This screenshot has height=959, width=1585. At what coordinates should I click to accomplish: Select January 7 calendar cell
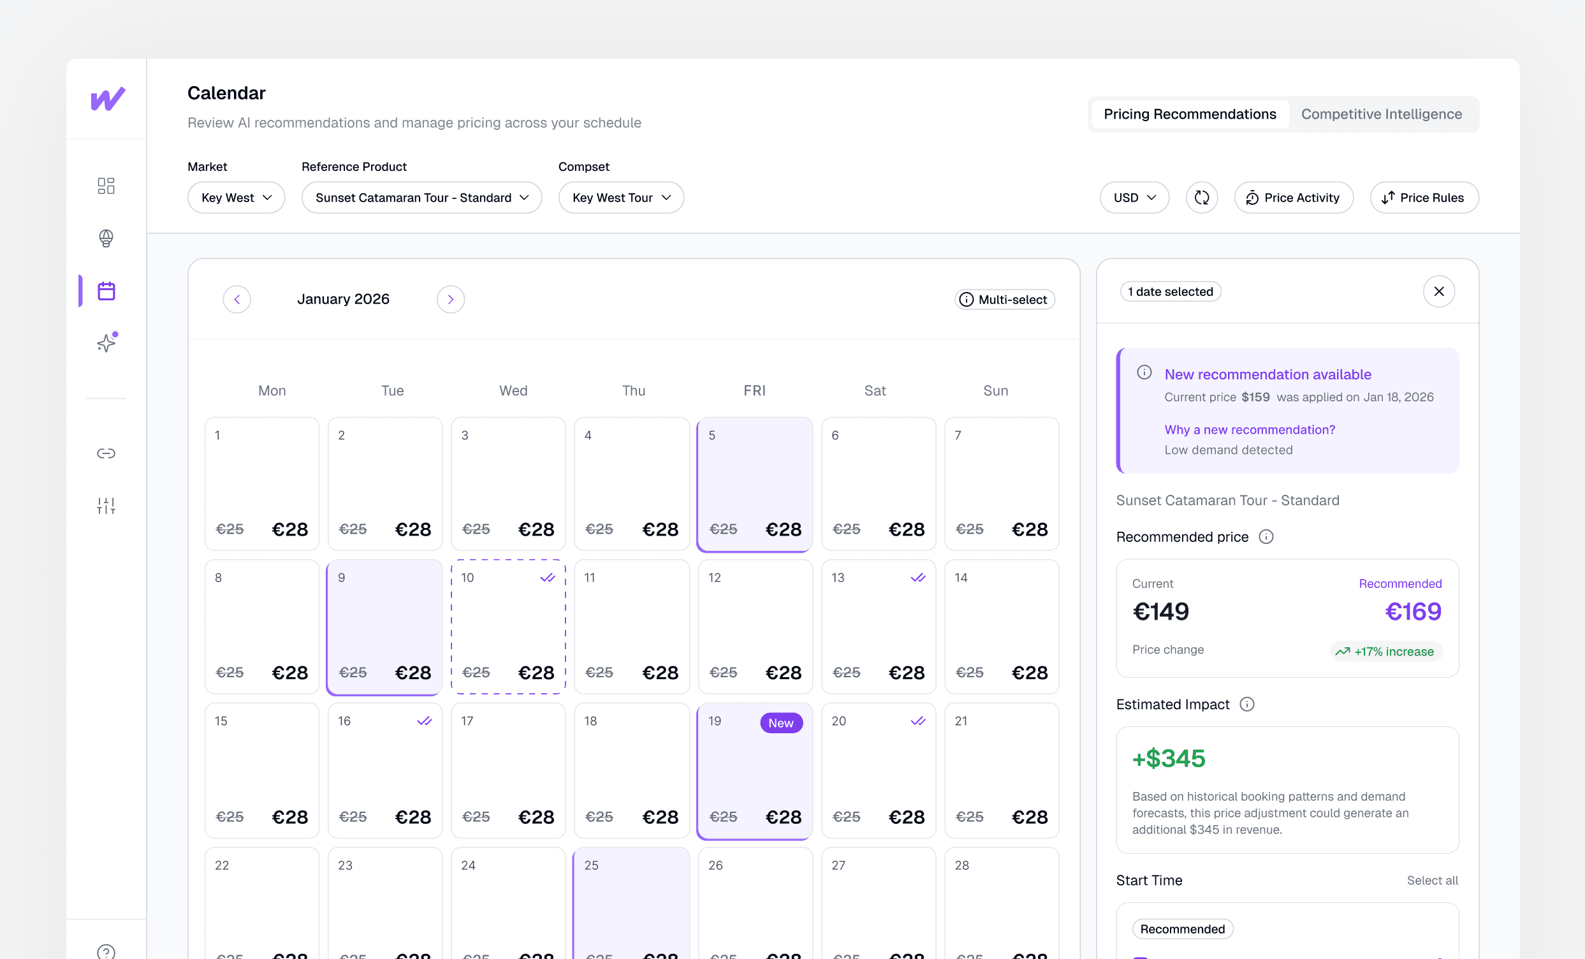click(1002, 484)
